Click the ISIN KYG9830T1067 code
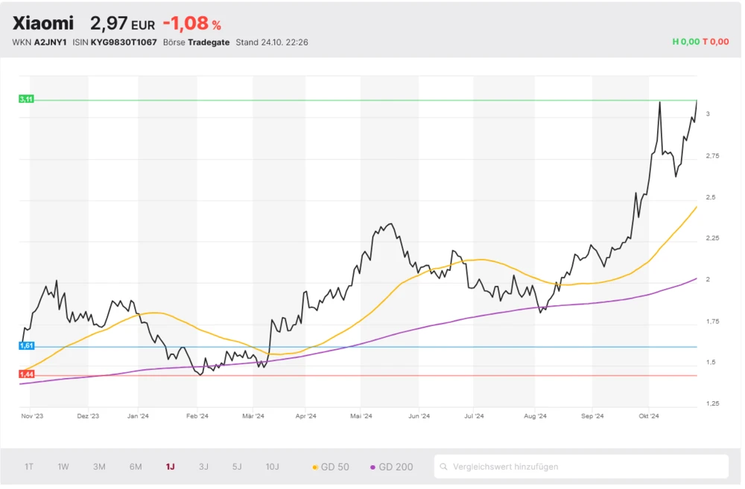Screen dimensions: 745x489 coord(124,42)
